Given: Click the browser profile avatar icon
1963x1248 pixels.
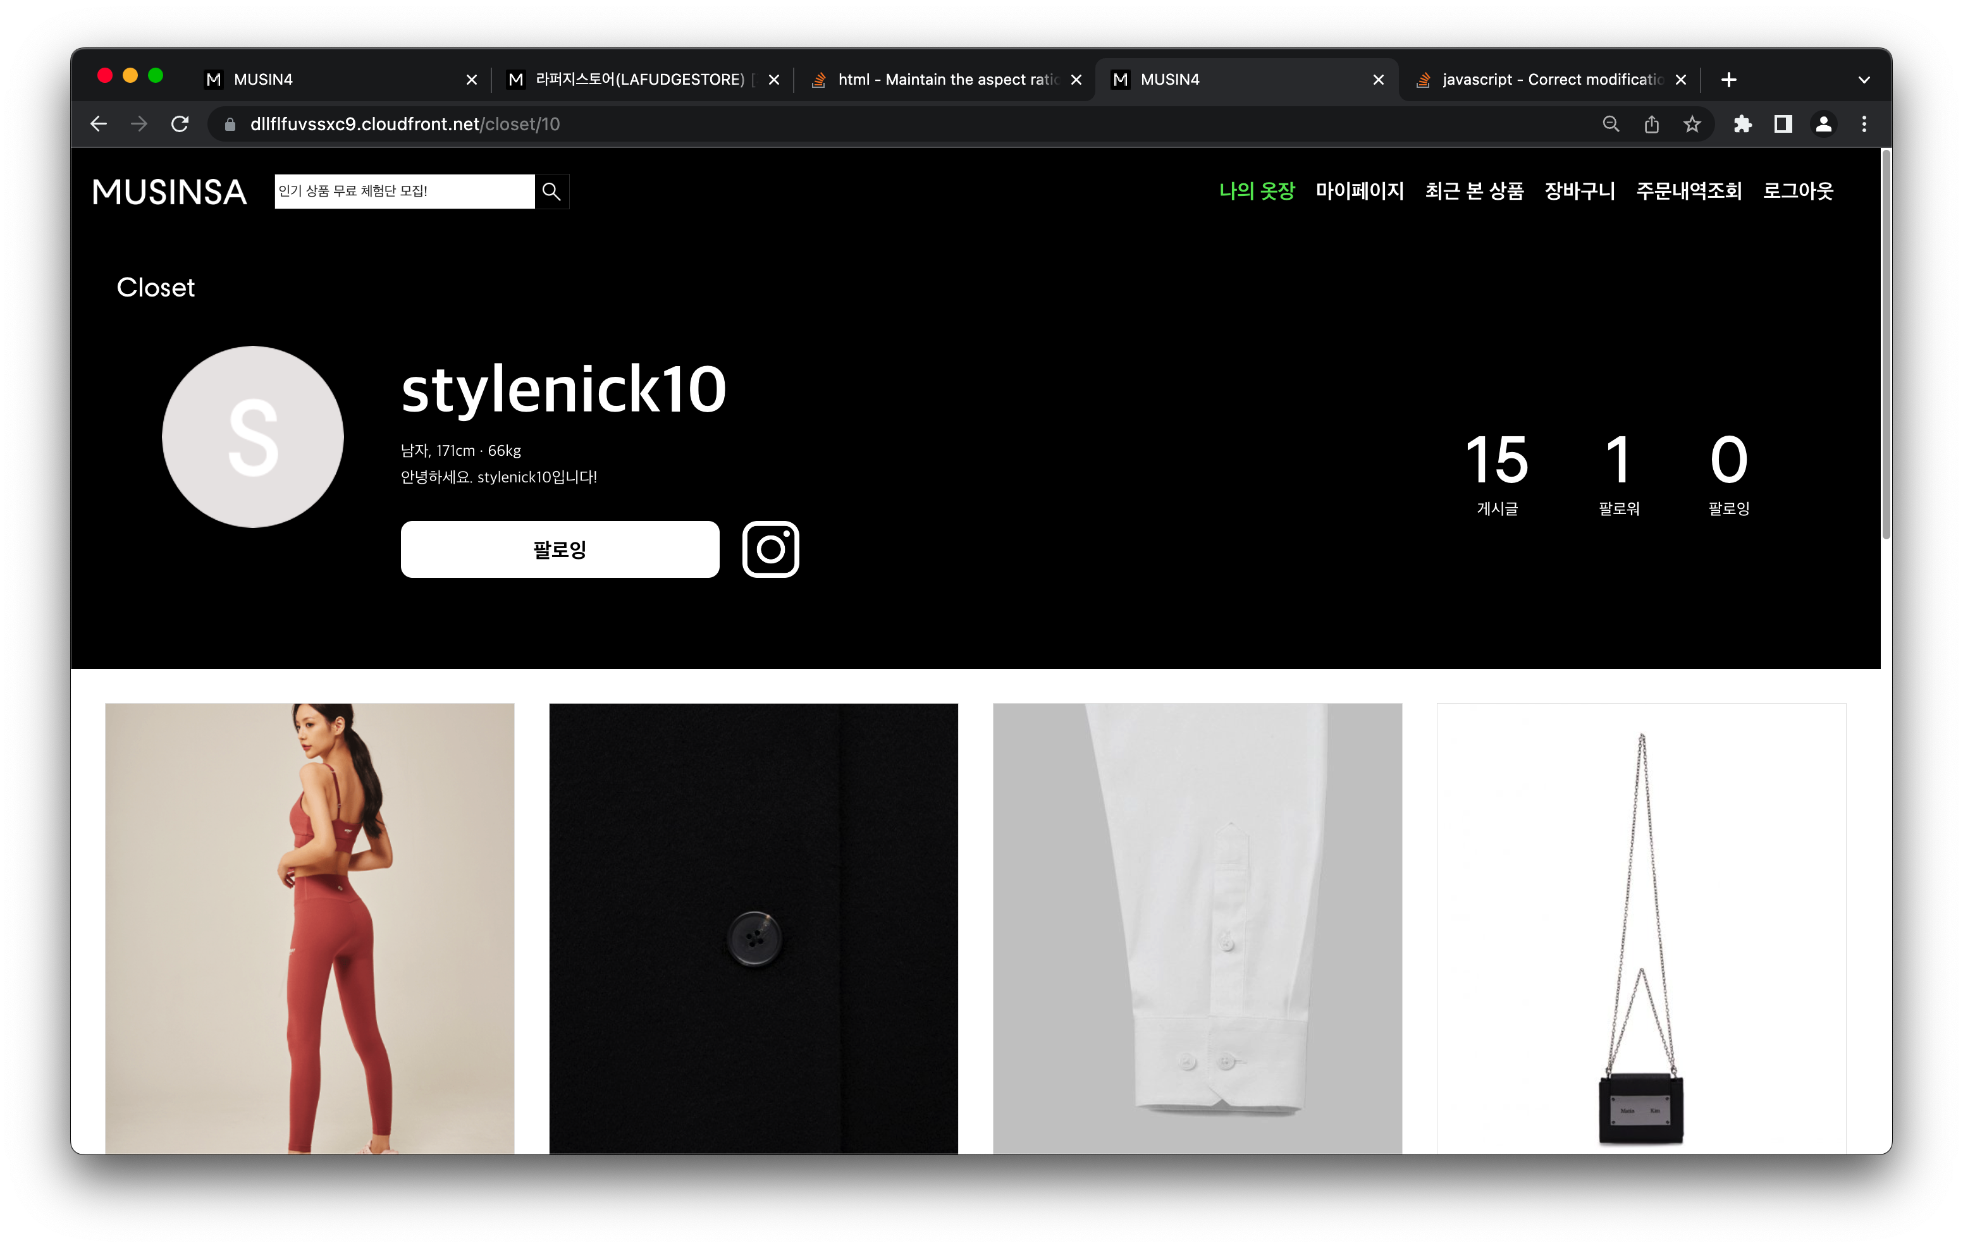Looking at the screenshot, I should pos(1824,124).
